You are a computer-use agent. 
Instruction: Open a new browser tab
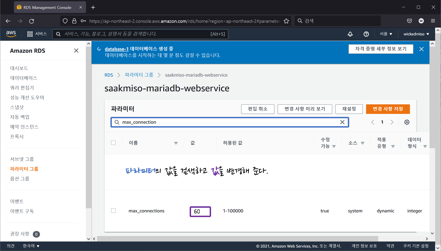pyautogui.click(x=93, y=7)
